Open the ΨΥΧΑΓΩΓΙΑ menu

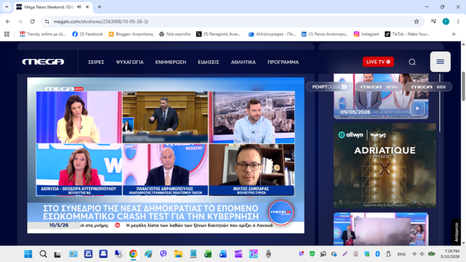coord(130,62)
